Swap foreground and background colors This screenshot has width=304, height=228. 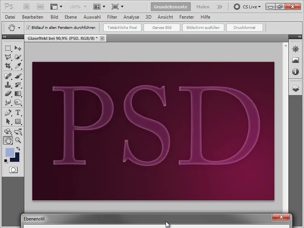[x=18, y=149]
